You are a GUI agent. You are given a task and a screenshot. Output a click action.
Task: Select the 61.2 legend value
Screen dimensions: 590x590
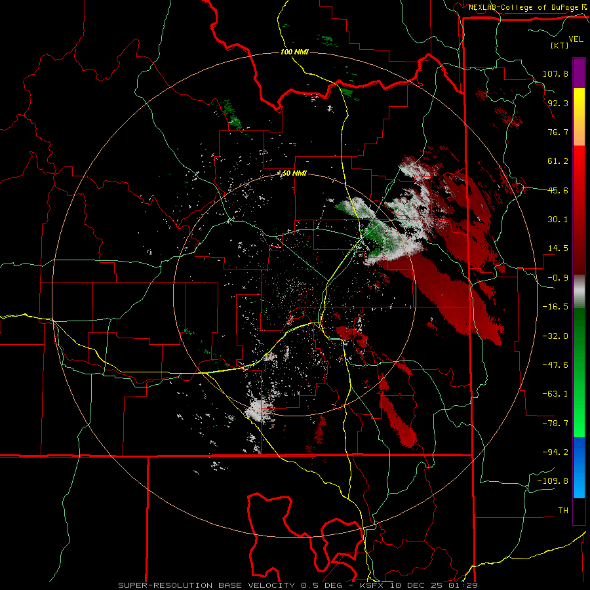click(x=558, y=161)
